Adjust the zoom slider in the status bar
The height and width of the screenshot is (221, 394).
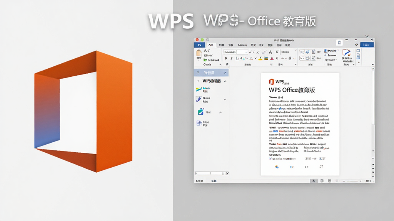[353, 181]
